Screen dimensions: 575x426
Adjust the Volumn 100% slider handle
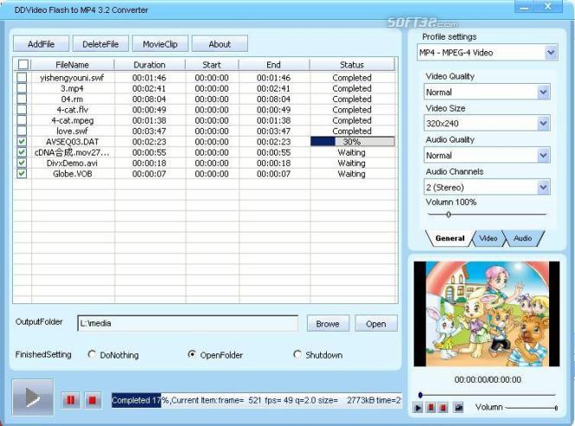[449, 214]
